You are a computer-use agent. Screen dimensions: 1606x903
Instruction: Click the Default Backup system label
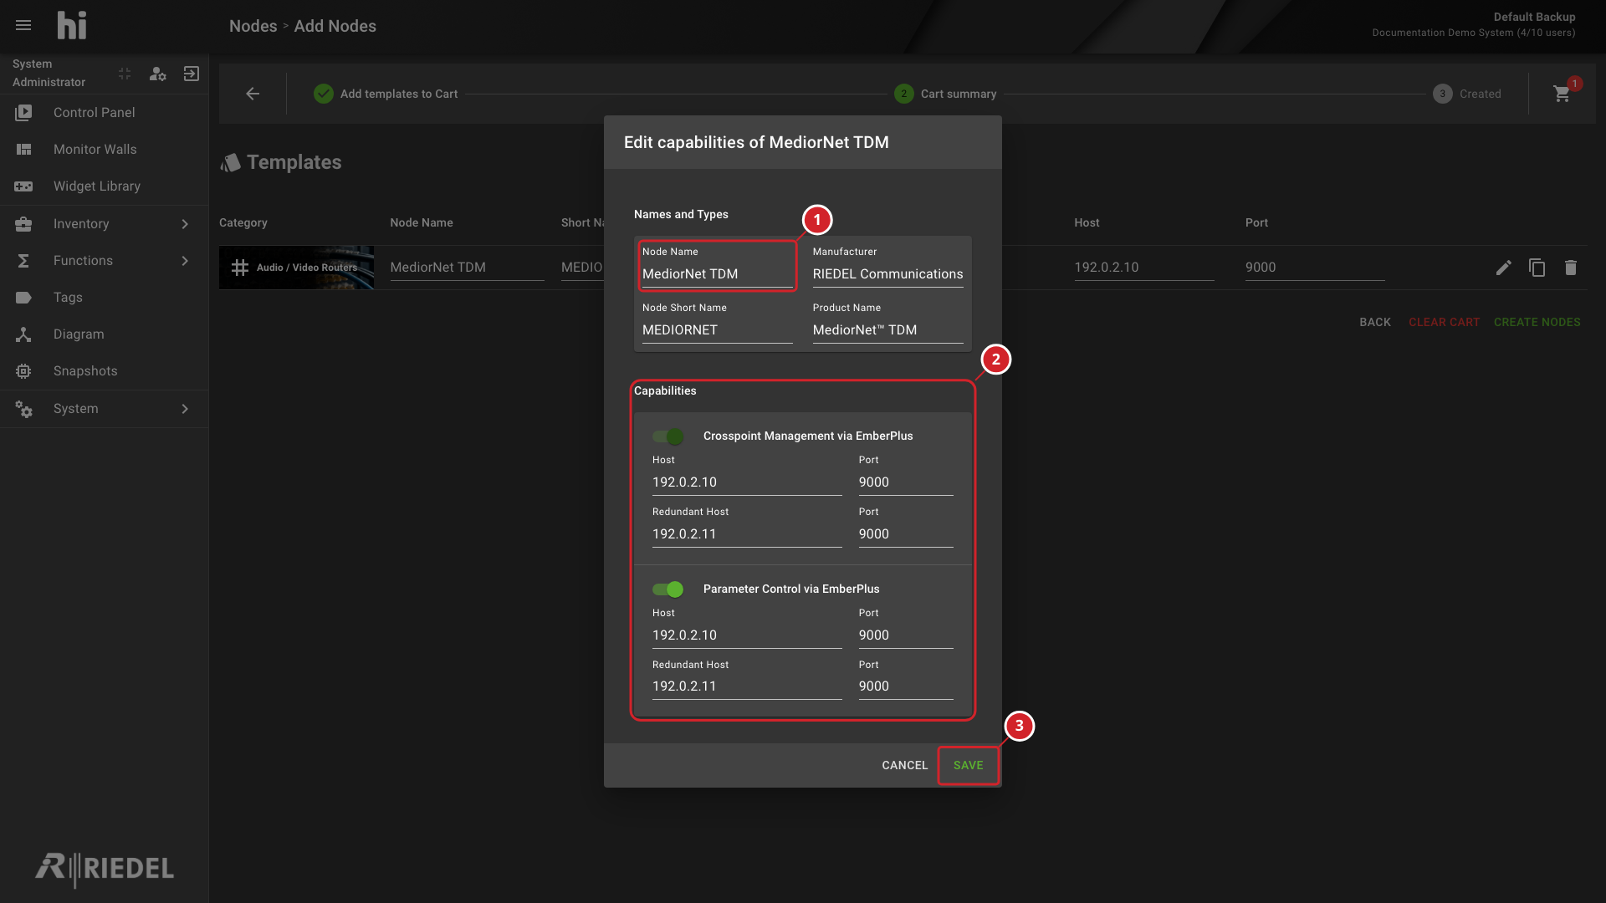click(1534, 17)
